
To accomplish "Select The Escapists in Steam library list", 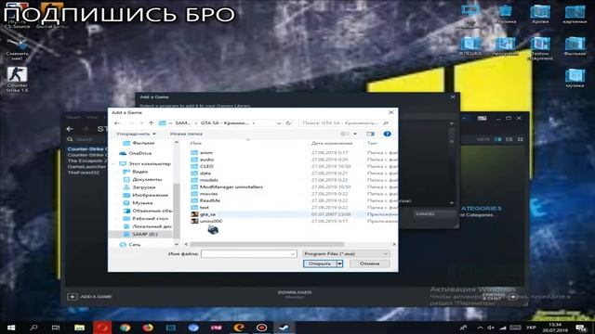I will [x=86, y=161].
